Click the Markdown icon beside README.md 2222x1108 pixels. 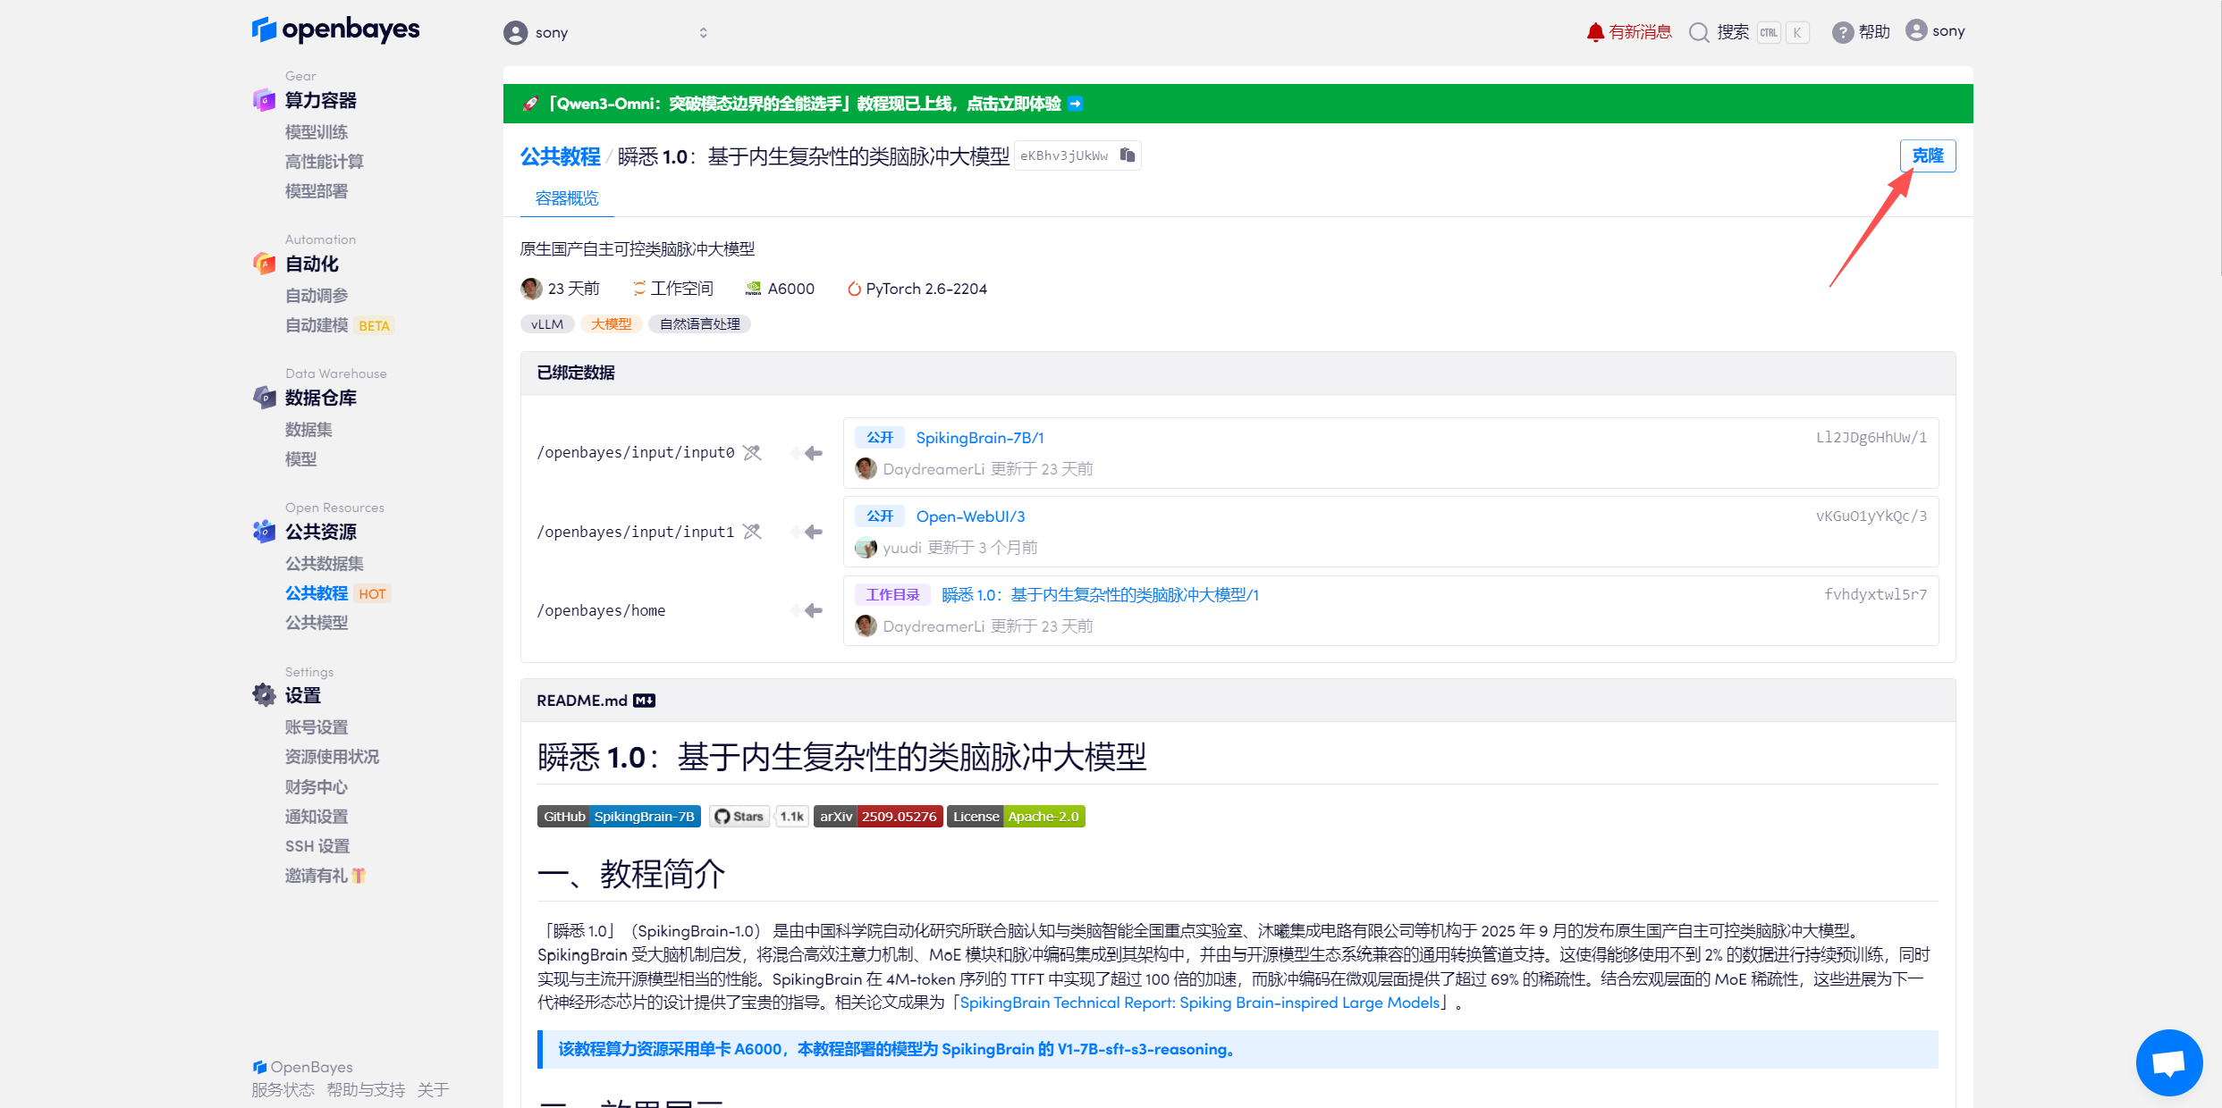coord(644,701)
